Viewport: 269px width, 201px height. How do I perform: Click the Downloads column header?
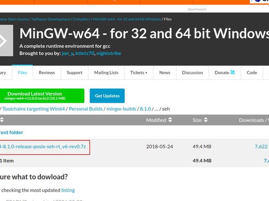tap(254, 120)
